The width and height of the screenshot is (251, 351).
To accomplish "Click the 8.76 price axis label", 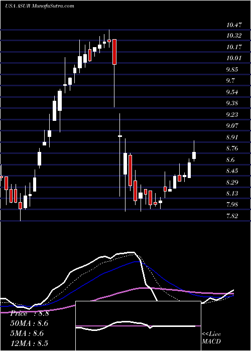I will [x=232, y=148].
